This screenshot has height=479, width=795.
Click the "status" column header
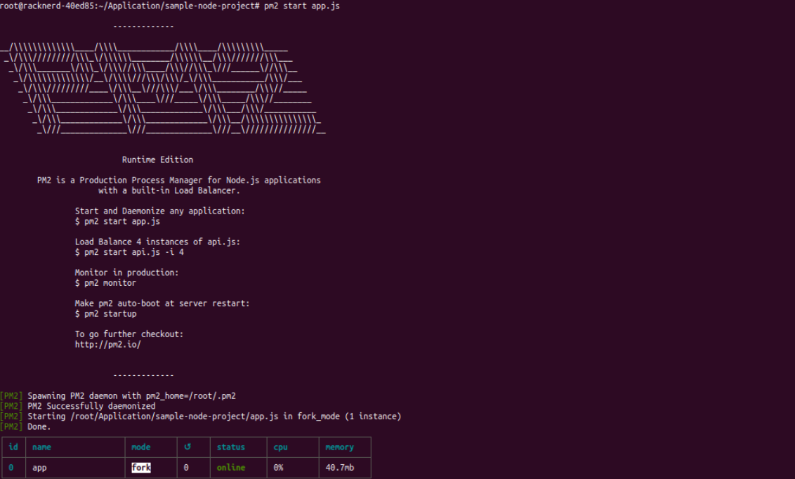click(230, 447)
